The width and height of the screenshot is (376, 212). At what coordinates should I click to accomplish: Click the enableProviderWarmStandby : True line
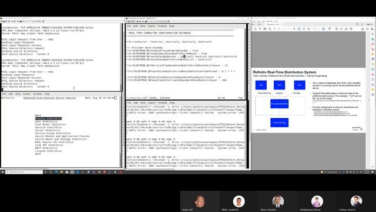pos(162,51)
